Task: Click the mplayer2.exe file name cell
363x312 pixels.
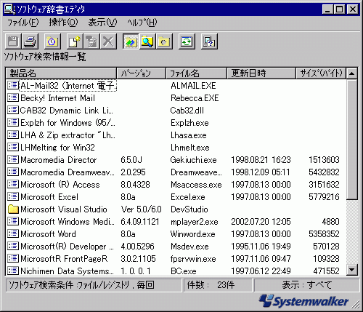Action: point(195,222)
